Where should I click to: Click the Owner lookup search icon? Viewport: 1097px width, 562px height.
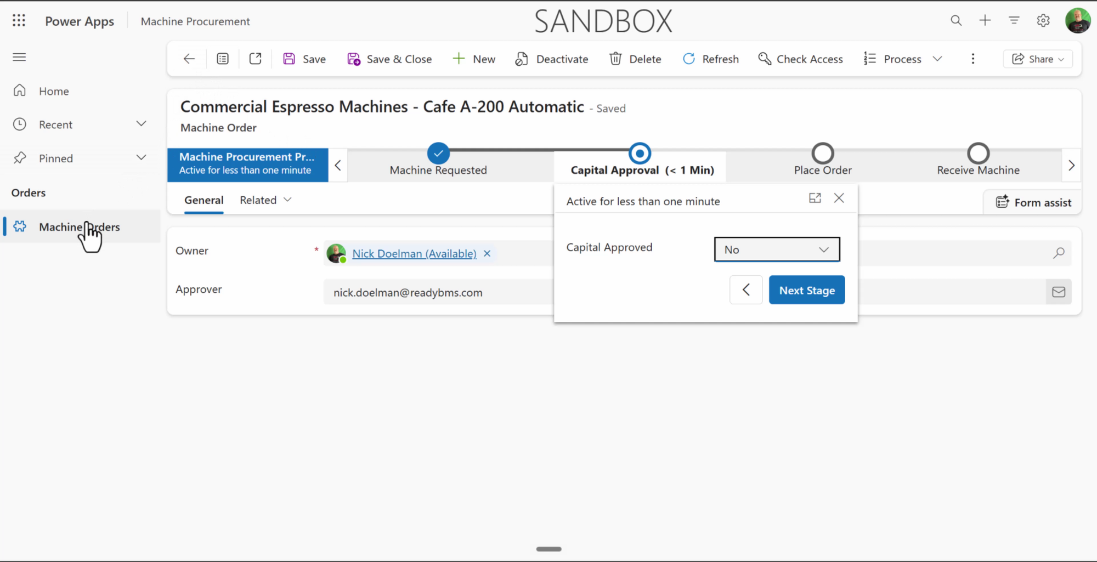(1059, 253)
